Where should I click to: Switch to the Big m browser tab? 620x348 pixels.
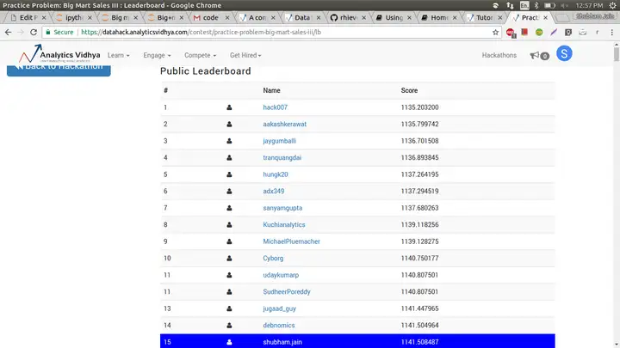119,17
